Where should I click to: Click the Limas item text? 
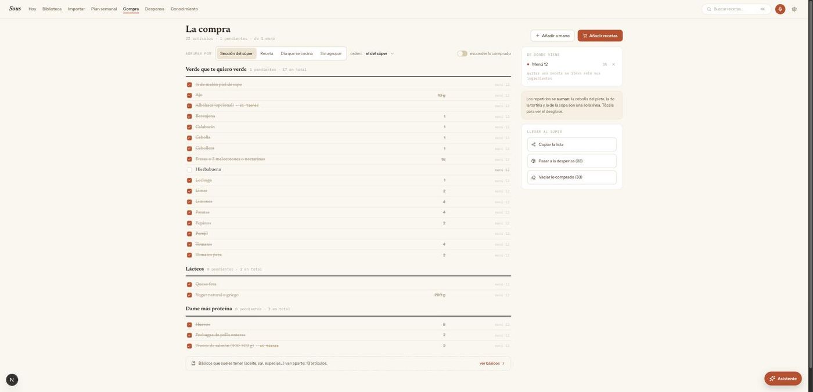pos(202,191)
